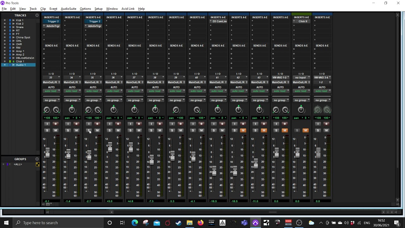Open the Tracks list menu button

[37, 15]
